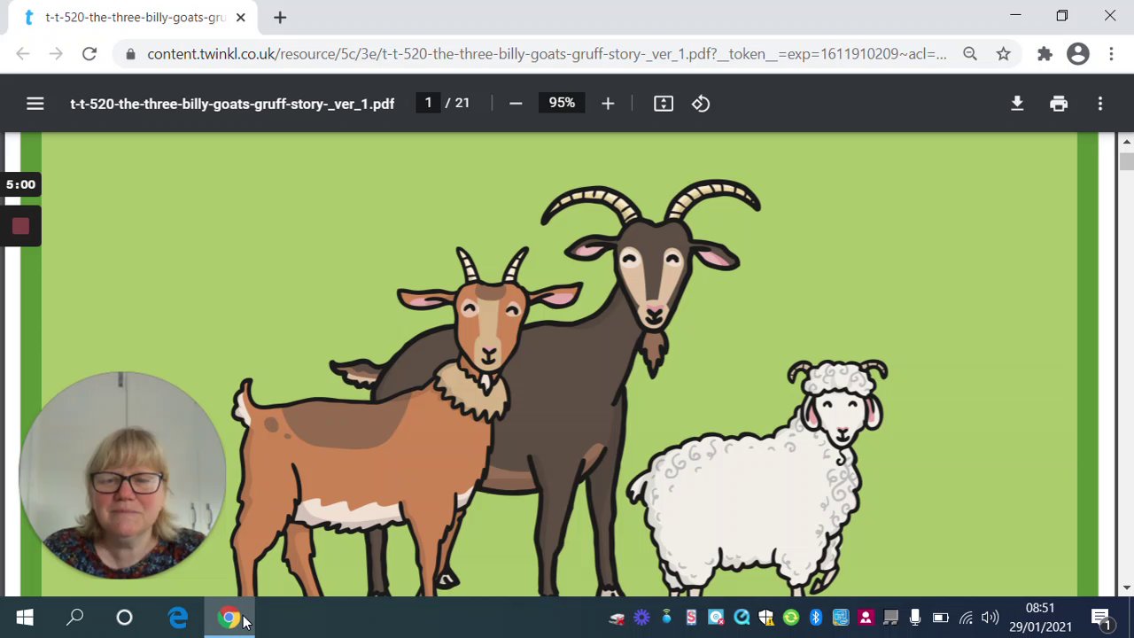Click the scrollbar up arrow
1134x638 pixels.
[x=1126, y=142]
